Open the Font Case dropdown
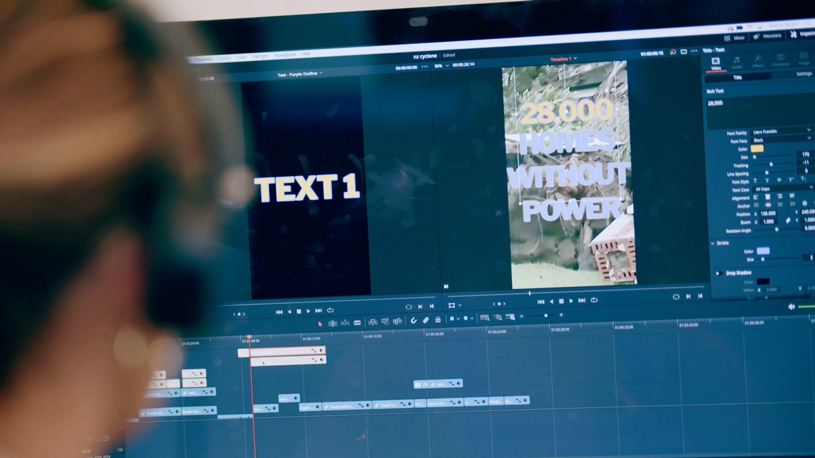Viewport: 815px width, 458px height. tap(782, 188)
